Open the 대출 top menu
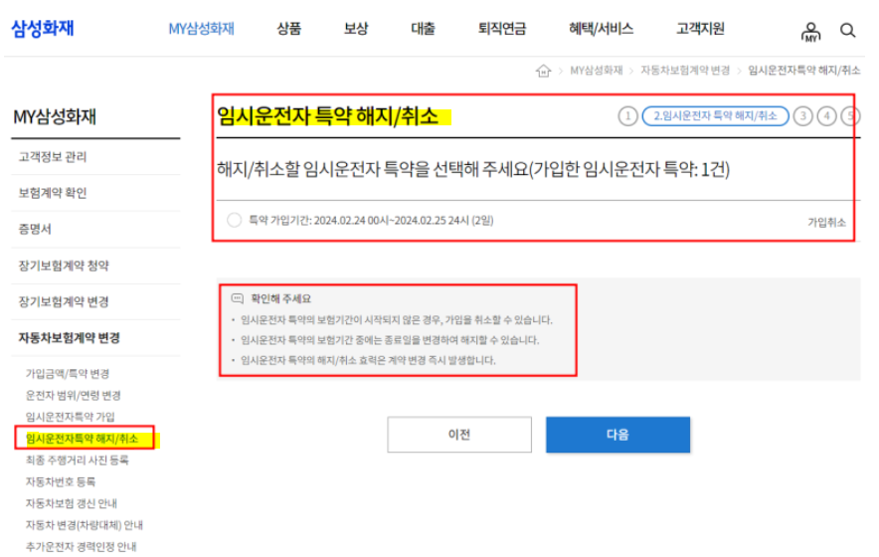 pos(423,29)
